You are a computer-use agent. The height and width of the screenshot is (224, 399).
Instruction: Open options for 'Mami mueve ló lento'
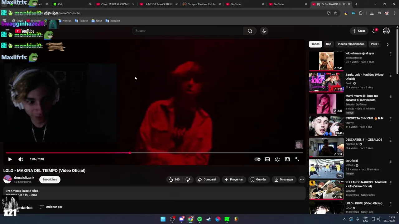[391, 97]
